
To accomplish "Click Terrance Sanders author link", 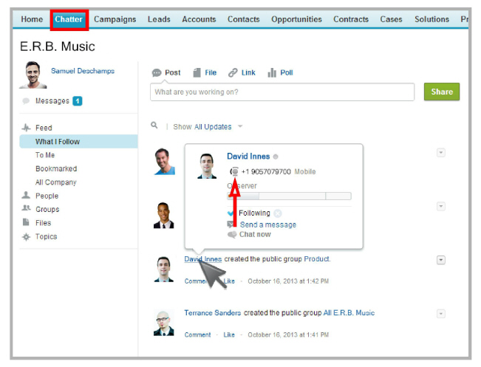I will 212,313.
